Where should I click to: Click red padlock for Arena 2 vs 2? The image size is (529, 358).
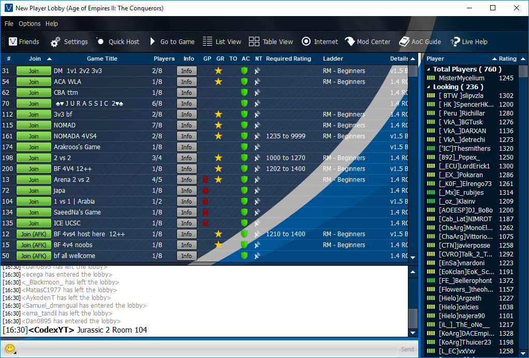click(205, 179)
